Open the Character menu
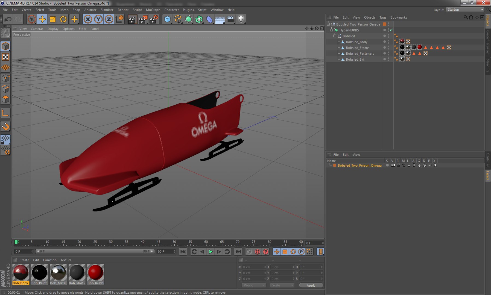 point(172,10)
